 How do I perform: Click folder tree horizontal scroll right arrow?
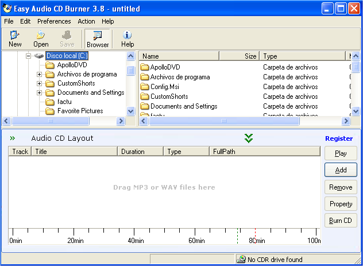click(x=121, y=121)
